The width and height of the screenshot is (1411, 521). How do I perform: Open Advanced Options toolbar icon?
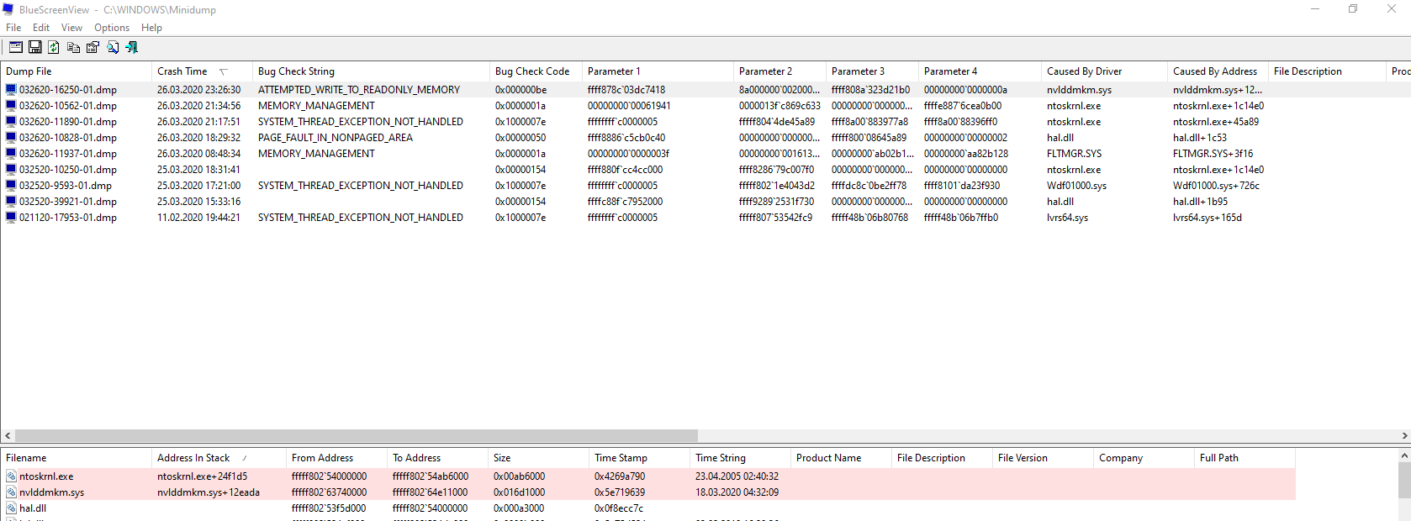tap(16, 48)
